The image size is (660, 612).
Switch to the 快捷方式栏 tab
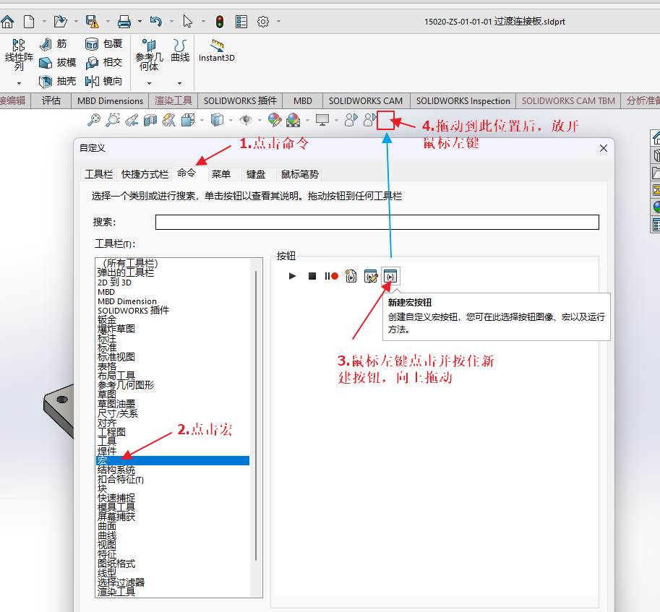click(145, 174)
